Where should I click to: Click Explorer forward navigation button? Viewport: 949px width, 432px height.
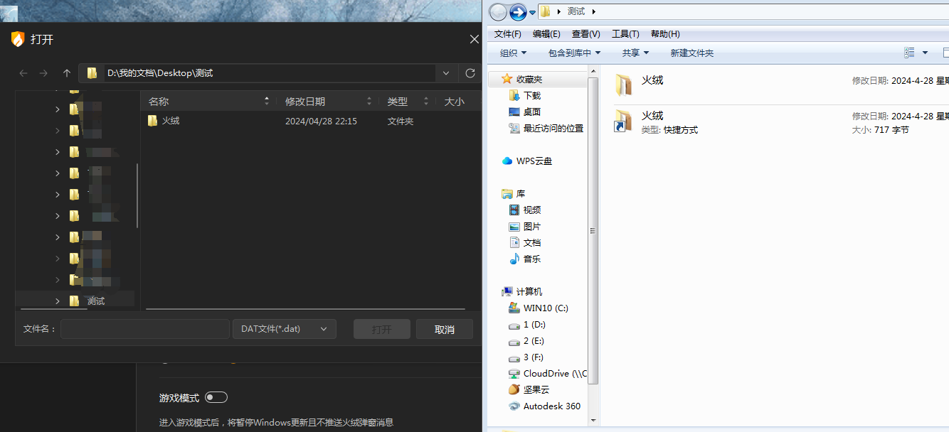point(518,11)
